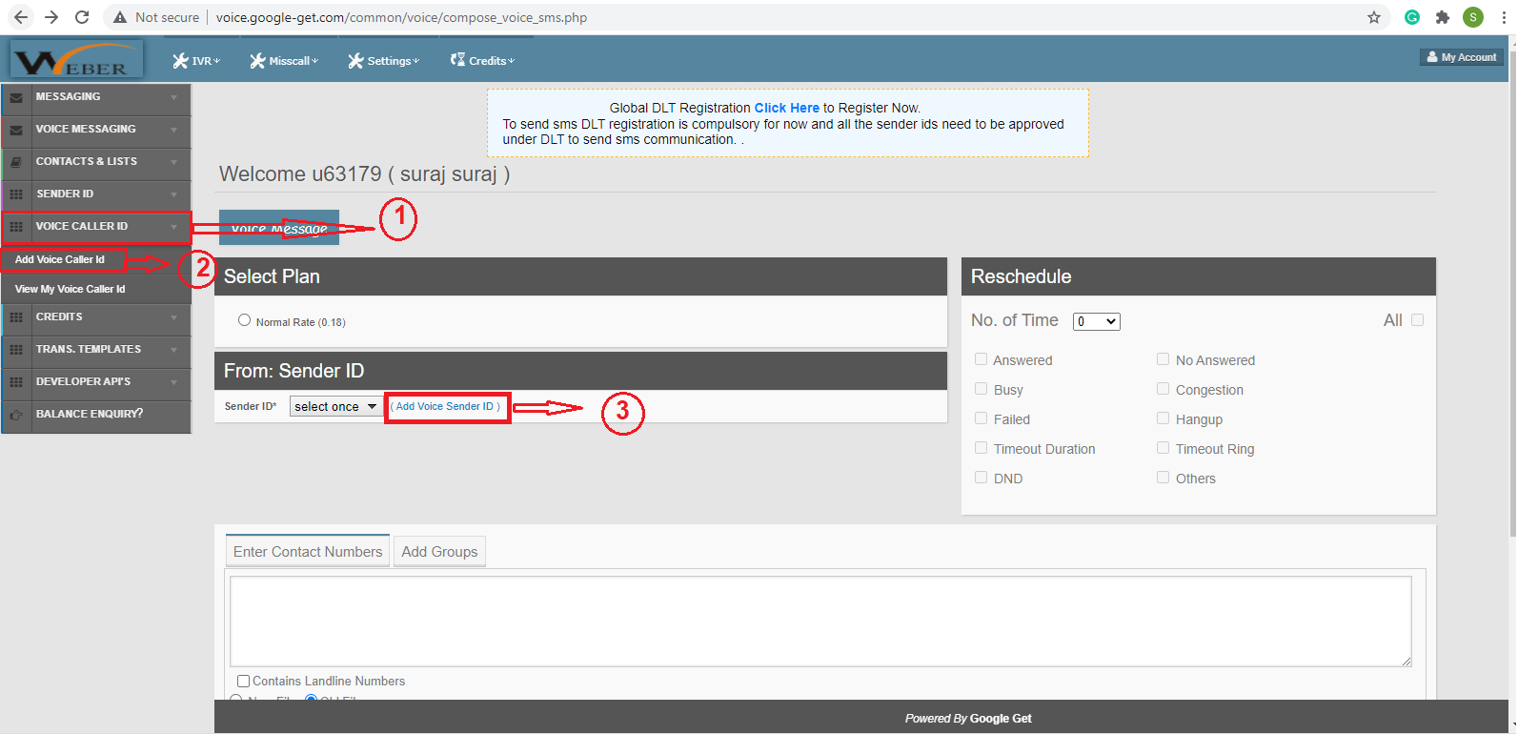Click the Add Voice Sender ID link
The image size is (1518, 734).
click(447, 407)
